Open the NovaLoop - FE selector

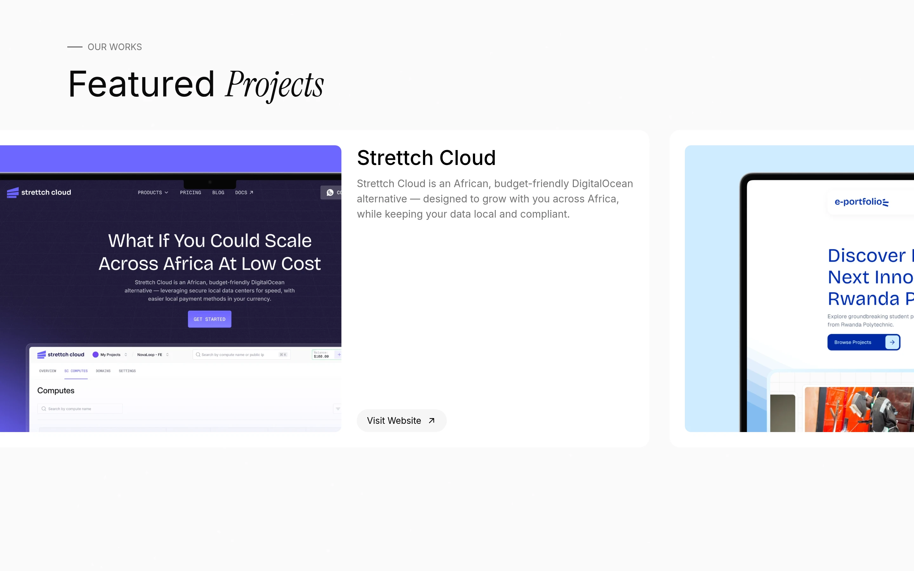coord(153,355)
